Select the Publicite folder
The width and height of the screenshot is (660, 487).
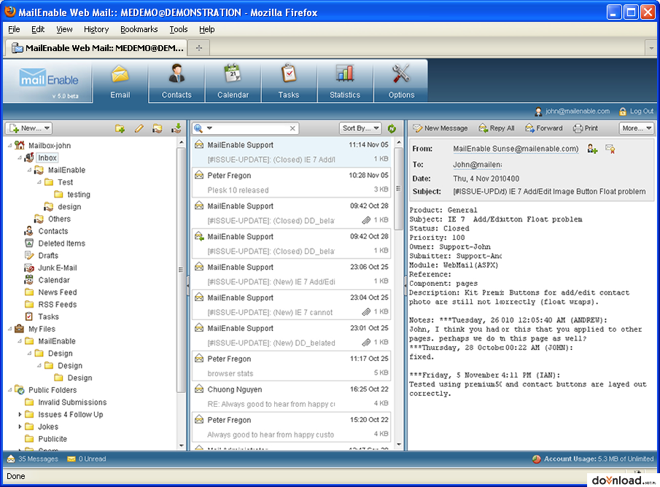tap(53, 439)
